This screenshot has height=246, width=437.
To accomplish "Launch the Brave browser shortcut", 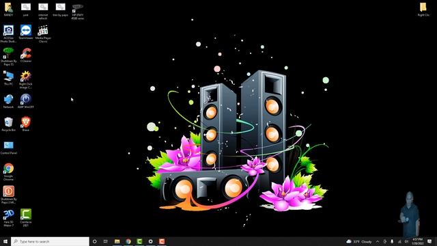I will click(x=26, y=124).
